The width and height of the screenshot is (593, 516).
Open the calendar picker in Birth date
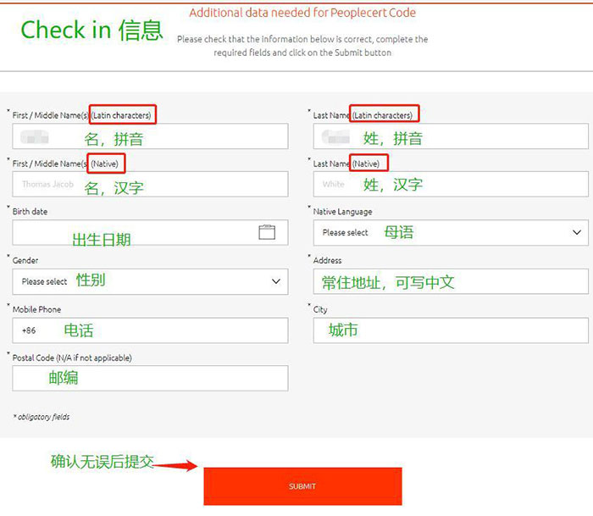click(267, 232)
